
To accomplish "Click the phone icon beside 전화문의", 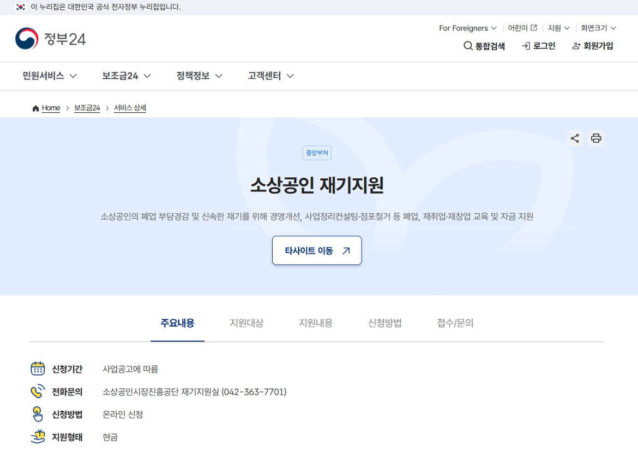I will click(37, 392).
